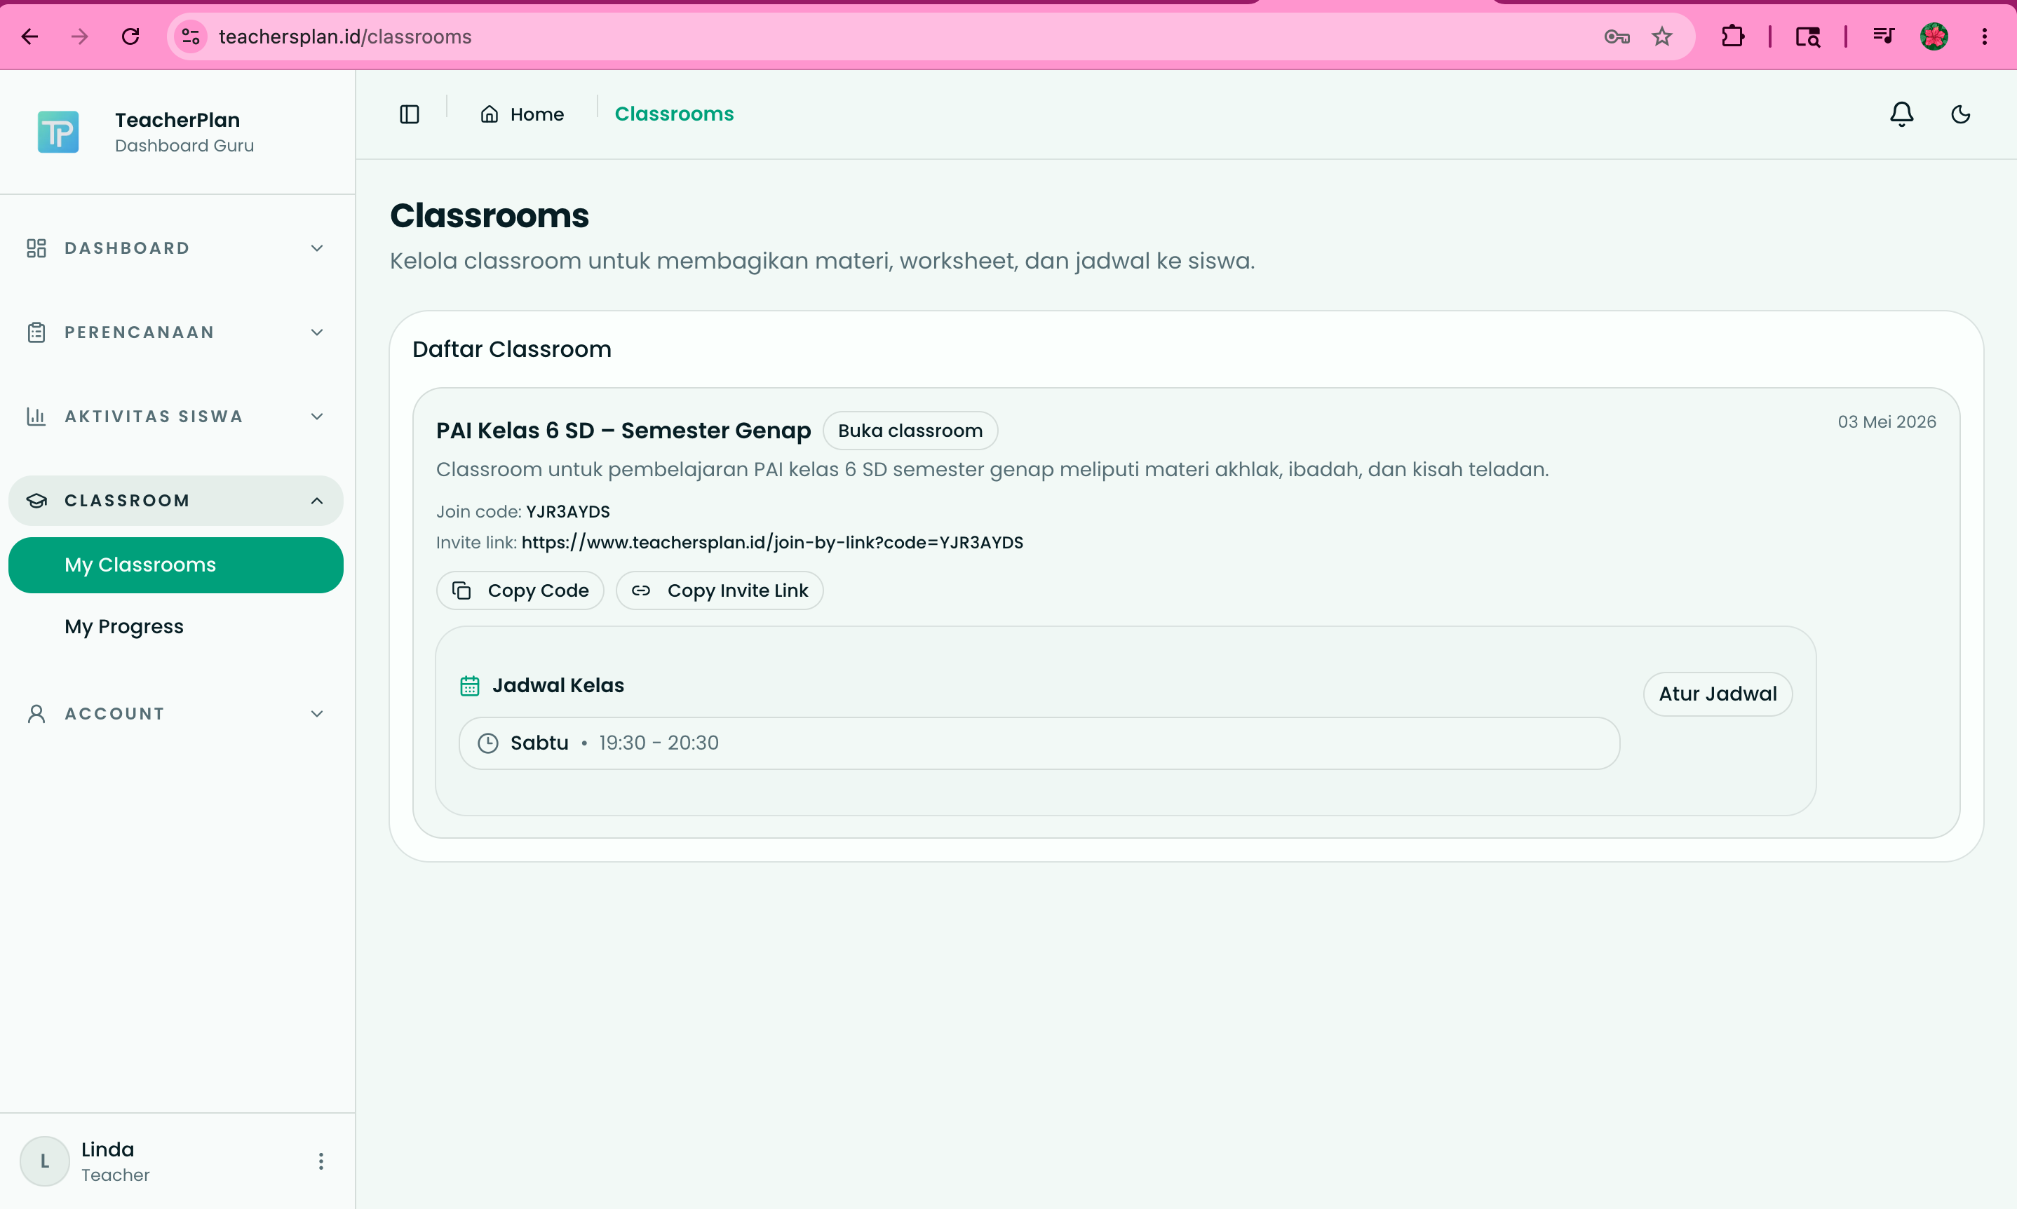
Task: Go back with browser back arrow
Action: (x=30, y=36)
